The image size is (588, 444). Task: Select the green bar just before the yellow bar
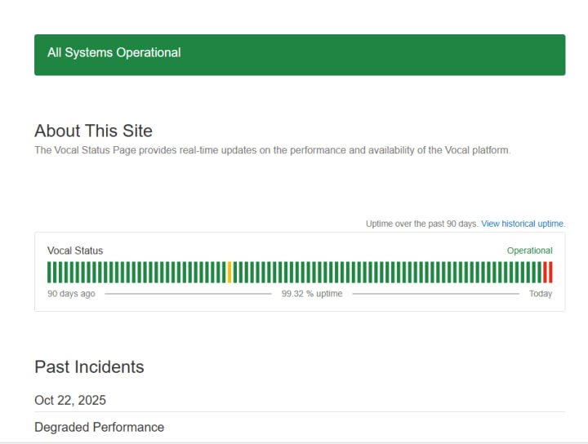(225, 272)
